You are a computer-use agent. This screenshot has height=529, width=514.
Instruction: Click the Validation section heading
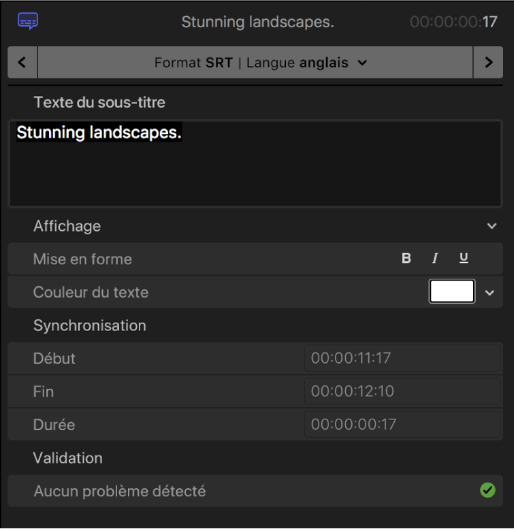(x=68, y=458)
